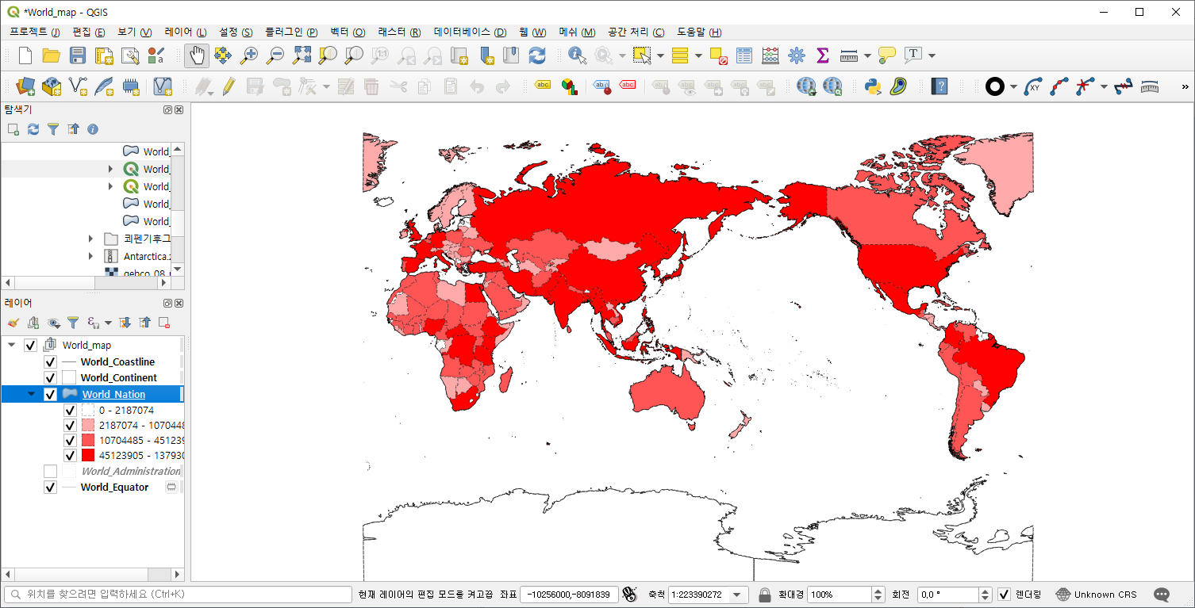The height and width of the screenshot is (608, 1195).
Task: Click the Messages log icon in the status bar
Action: pyautogui.click(x=1162, y=594)
